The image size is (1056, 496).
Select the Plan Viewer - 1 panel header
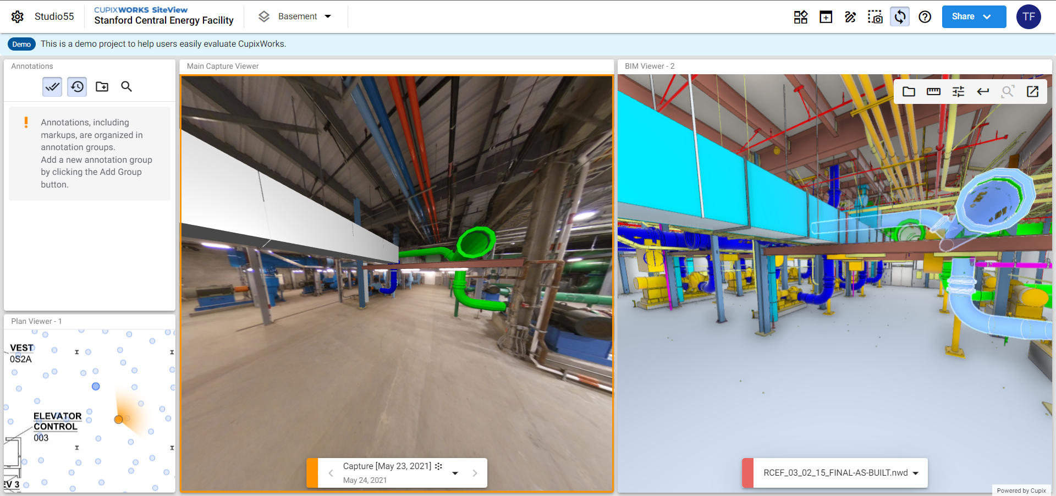(36, 321)
